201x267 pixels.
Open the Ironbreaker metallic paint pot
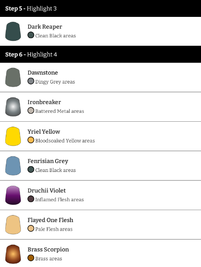(x=13, y=107)
